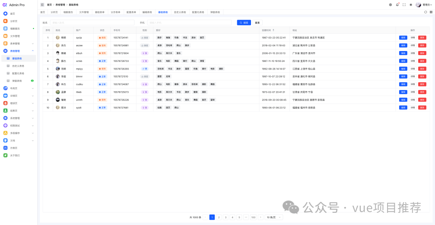Open 关于我们 in the sidebar

(x=15, y=155)
